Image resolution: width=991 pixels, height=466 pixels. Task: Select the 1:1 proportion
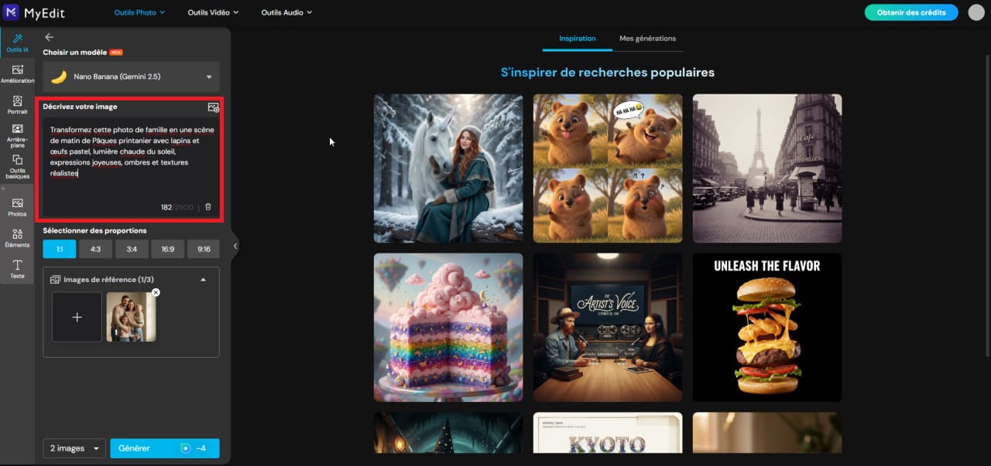pos(60,249)
